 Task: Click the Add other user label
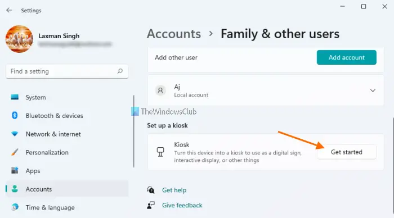pyautogui.click(x=176, y=57)
